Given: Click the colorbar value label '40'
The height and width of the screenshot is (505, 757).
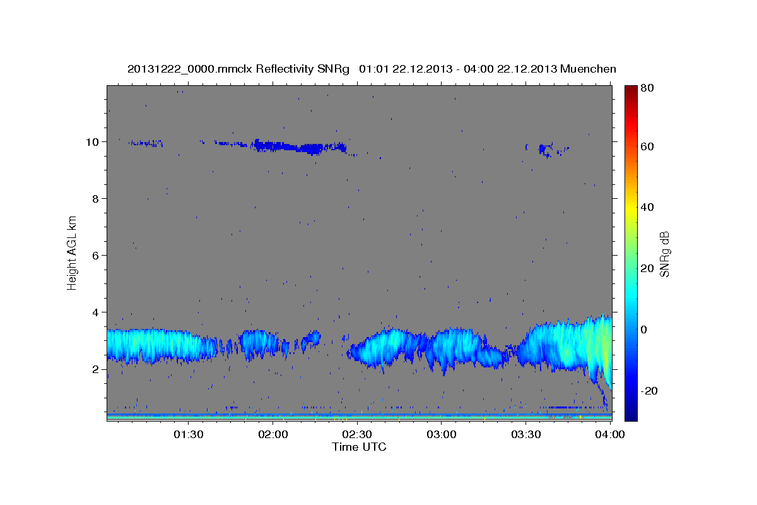Looking at the screenshot, I should click(x=647, y=207).
